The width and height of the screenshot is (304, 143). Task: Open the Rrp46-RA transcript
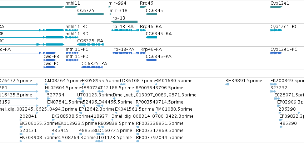pyautogui.click(x=143, y=30)
